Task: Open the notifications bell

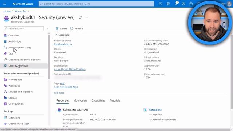Action: click(x=176, y=4)
